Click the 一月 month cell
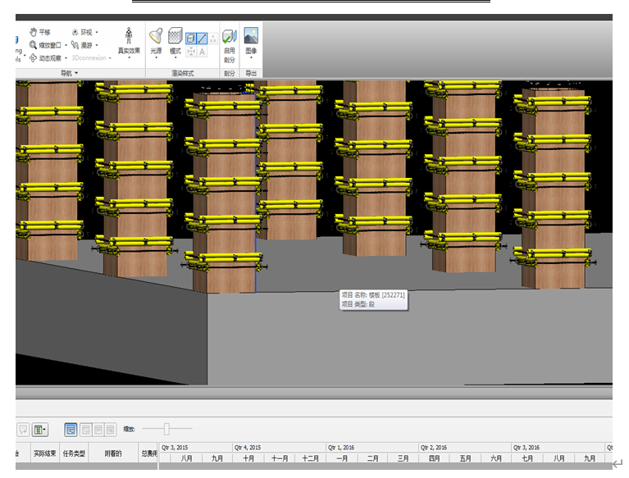629x478 pixels. point(342,458)
